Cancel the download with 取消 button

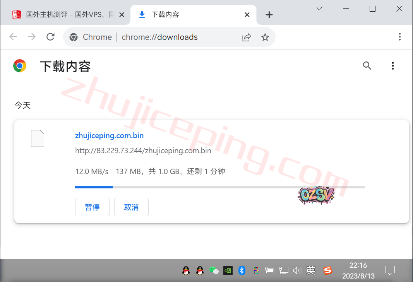coord(131,207)
